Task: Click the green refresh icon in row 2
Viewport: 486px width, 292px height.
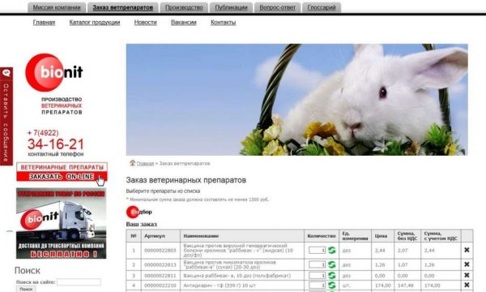Action: pos(331,264)
